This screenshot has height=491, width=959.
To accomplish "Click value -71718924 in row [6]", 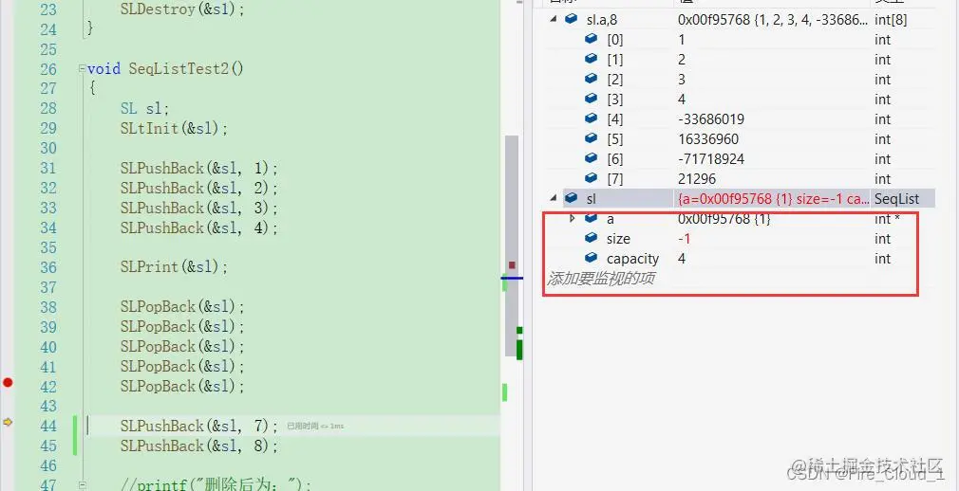I will [710, 159].
